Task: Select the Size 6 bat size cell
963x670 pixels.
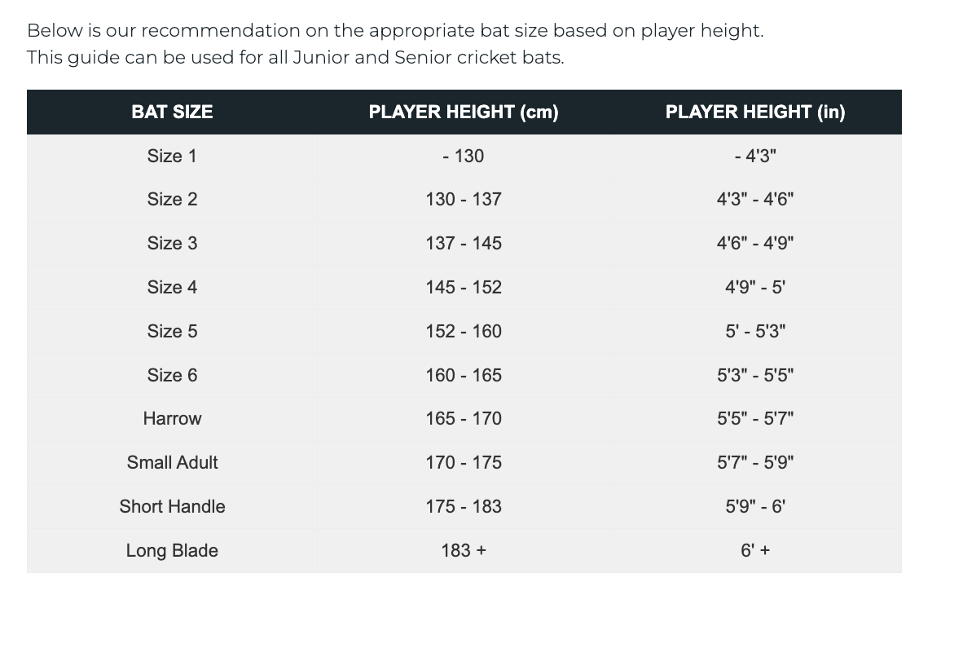Action: pyautogui.click(x=172, y=375)
